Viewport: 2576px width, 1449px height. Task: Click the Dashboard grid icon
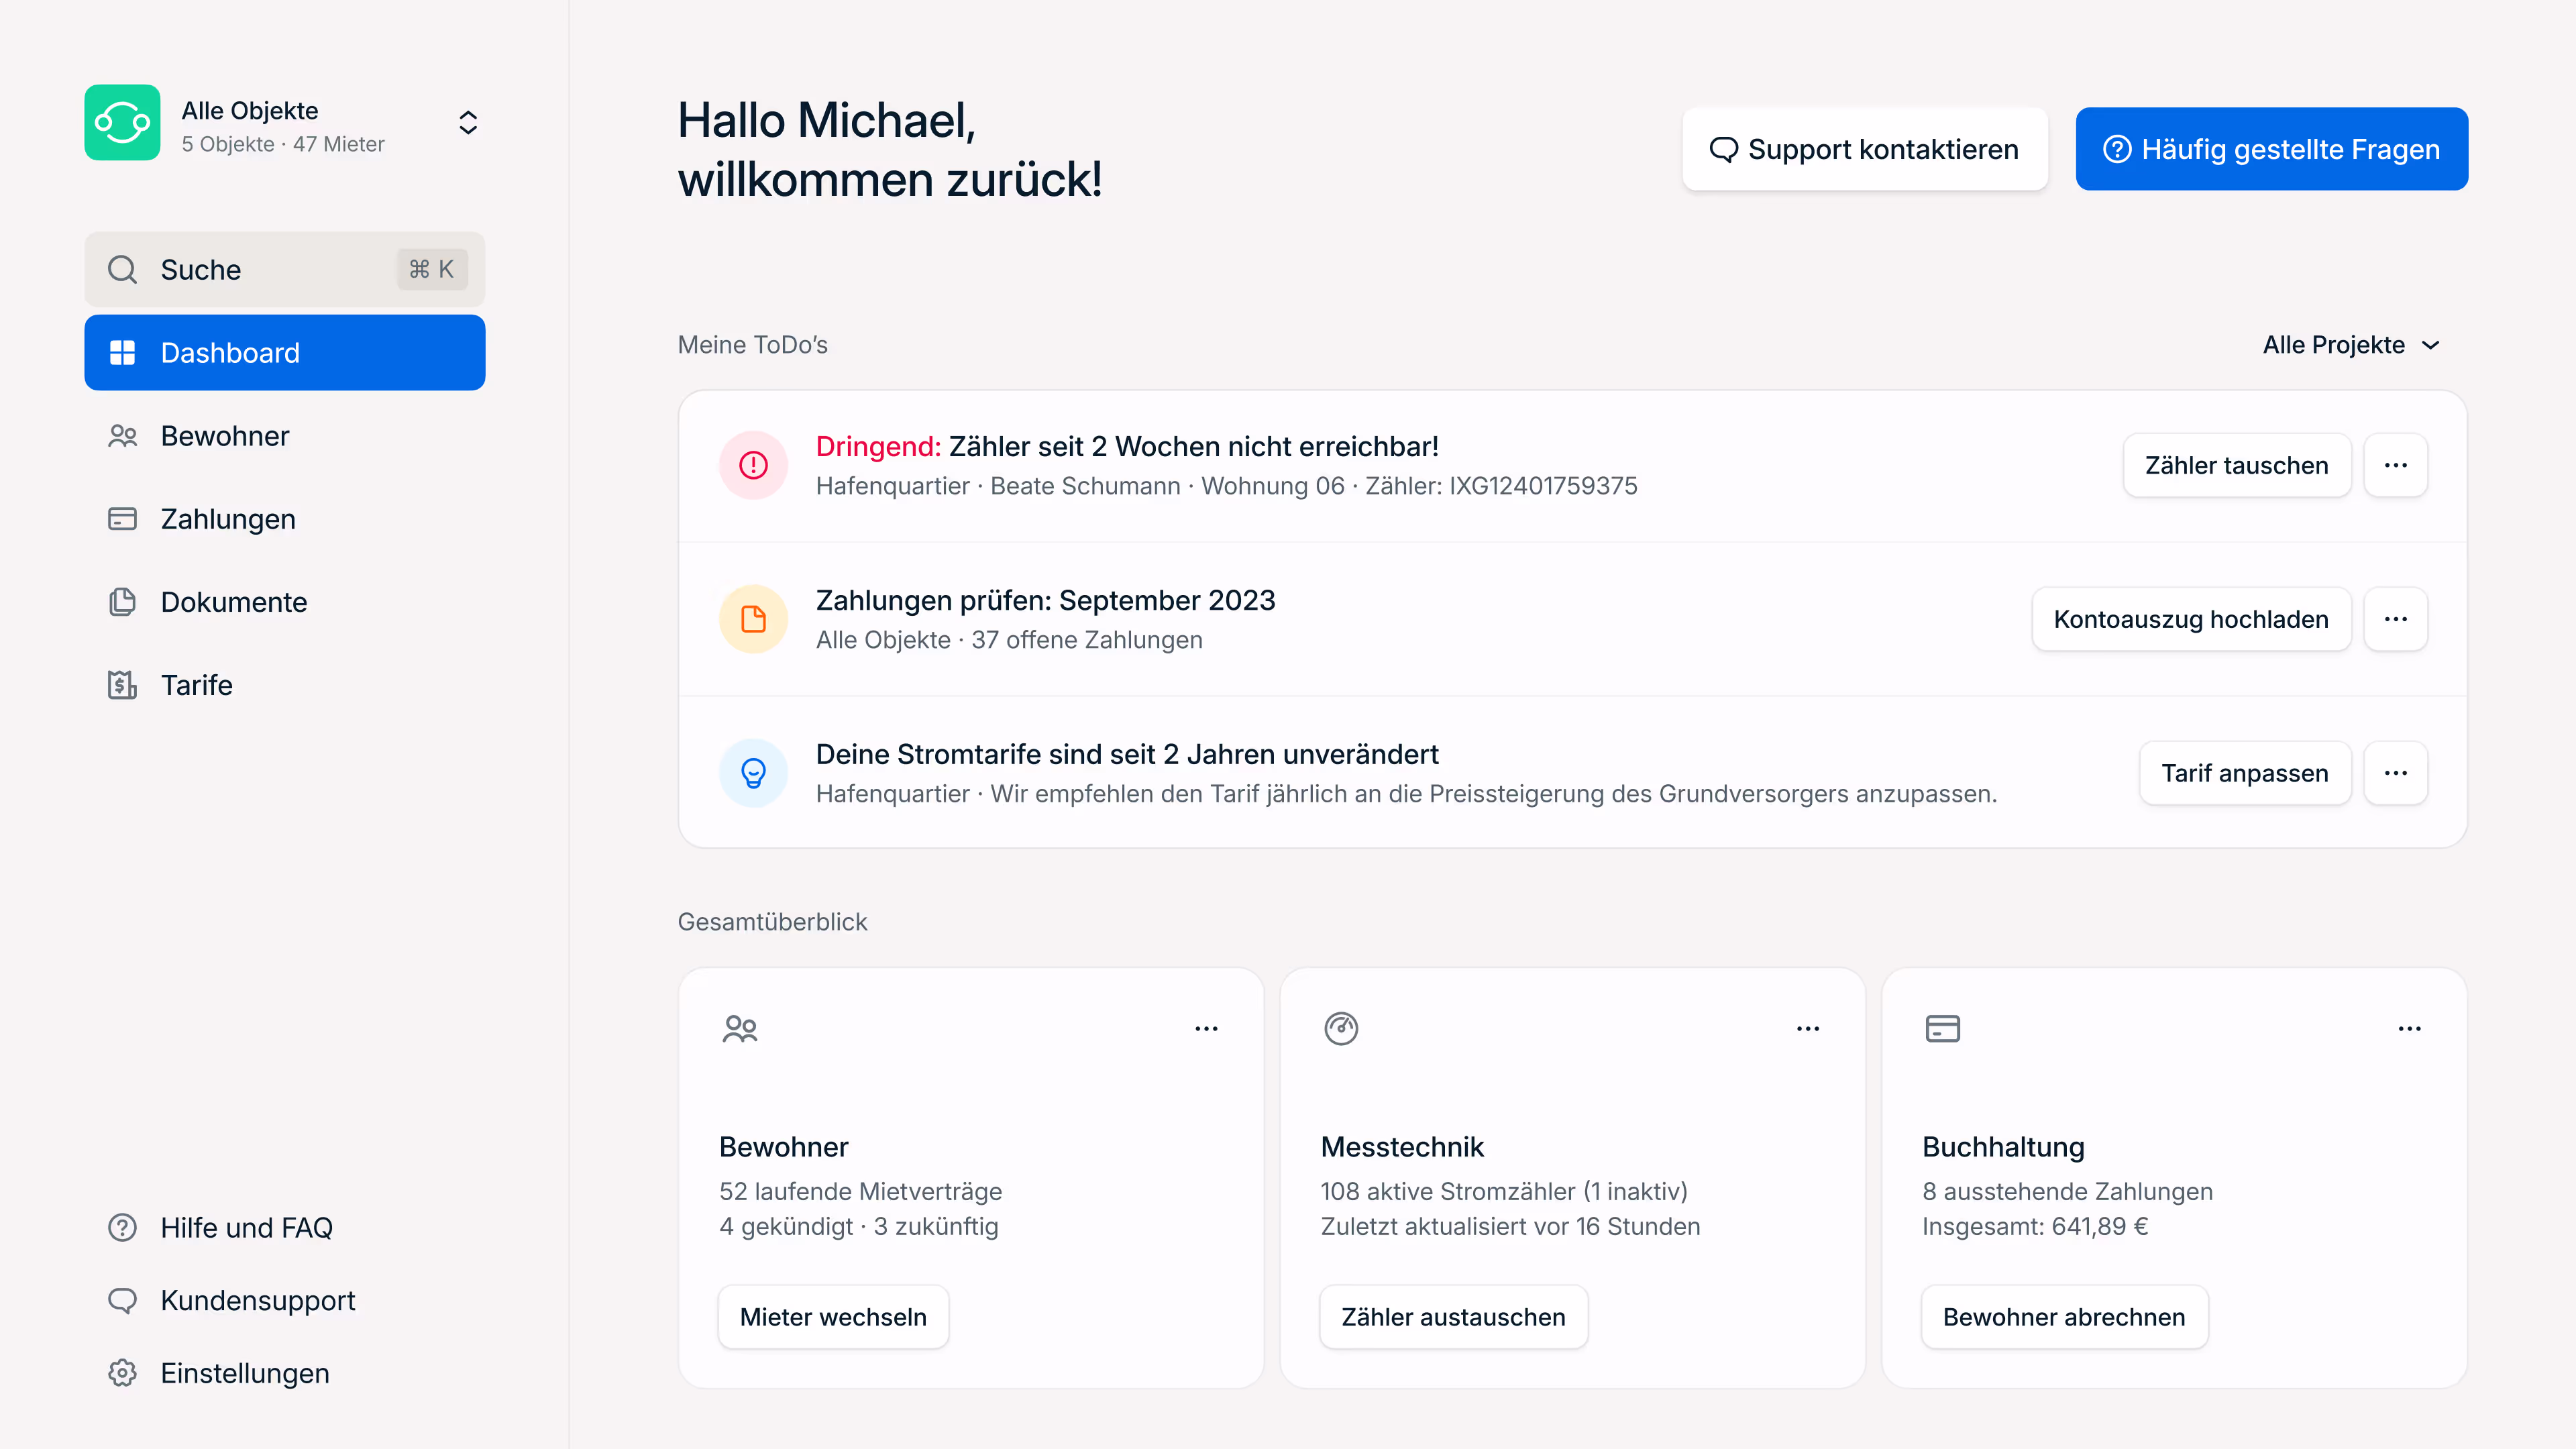pos(122,352)
